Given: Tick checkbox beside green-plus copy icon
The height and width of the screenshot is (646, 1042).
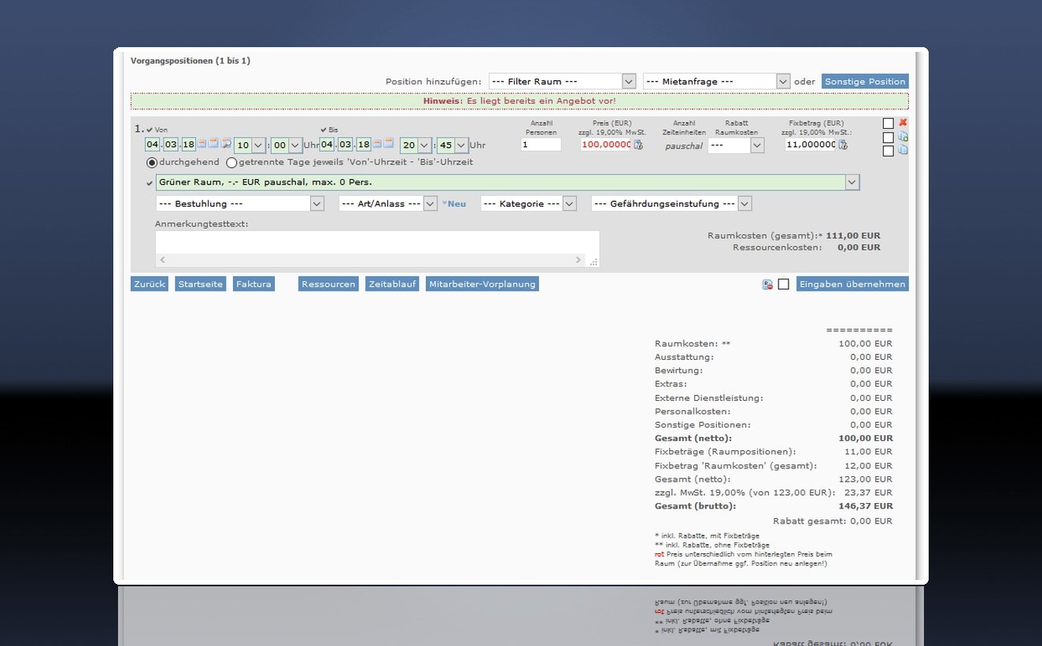Looking at the screenshot, I should click(x=888, y=138).
